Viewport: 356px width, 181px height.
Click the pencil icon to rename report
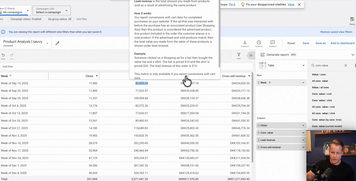[x=57, y=43]
